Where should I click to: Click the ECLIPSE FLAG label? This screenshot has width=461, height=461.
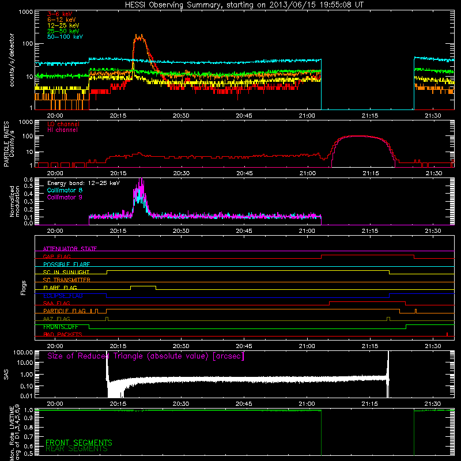coord(63,296)
